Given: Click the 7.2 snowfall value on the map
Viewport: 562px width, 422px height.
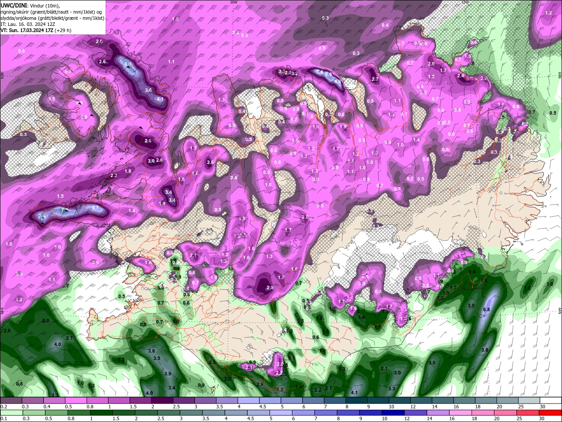Looking at the screenshot, I should pos(64,211).
